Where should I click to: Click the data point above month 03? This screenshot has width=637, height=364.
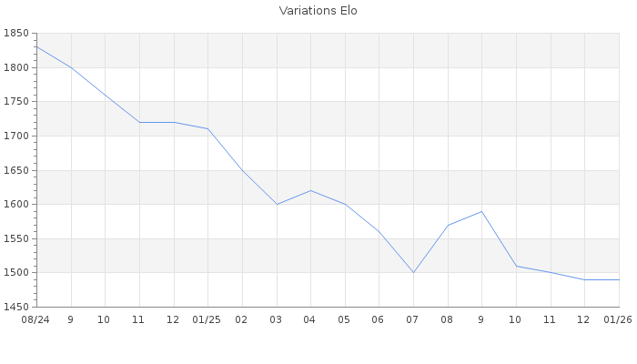tap(277, 204)
